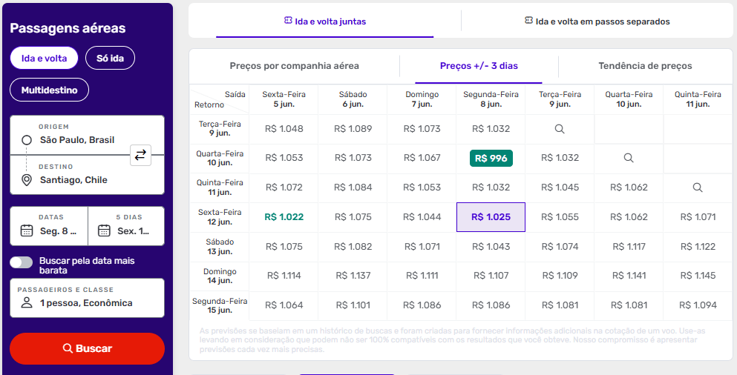Open the passengers and class selector

tap(87, 297)
